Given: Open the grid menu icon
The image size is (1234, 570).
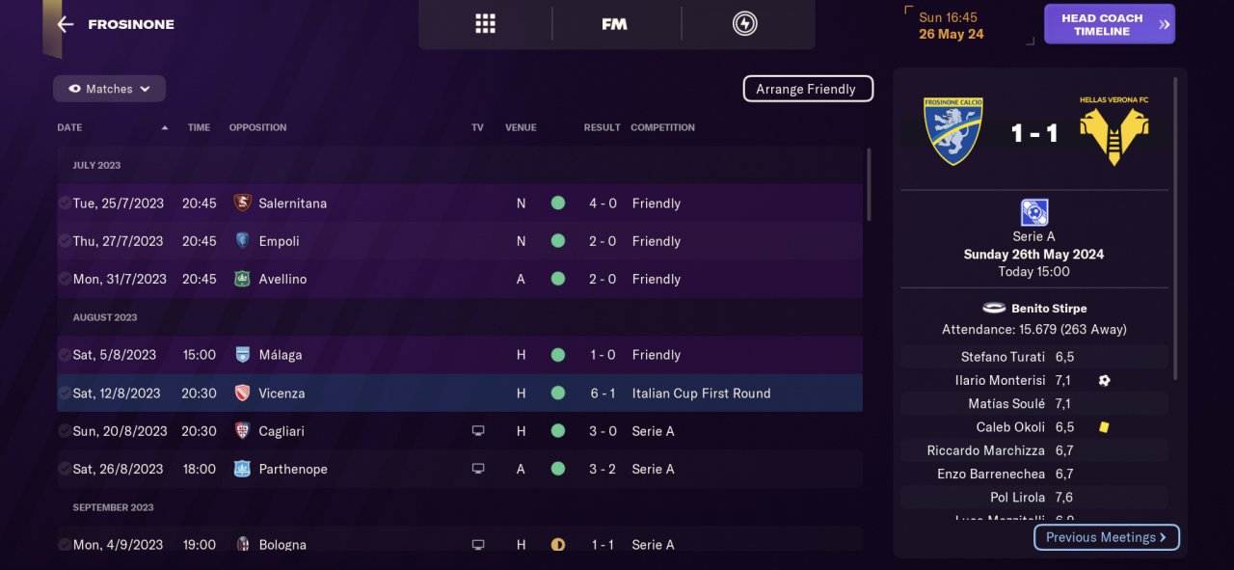Looking at the screenshot, I should (485, 24).
